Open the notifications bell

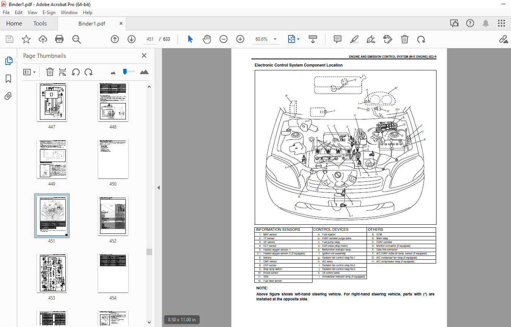point(486,24)
